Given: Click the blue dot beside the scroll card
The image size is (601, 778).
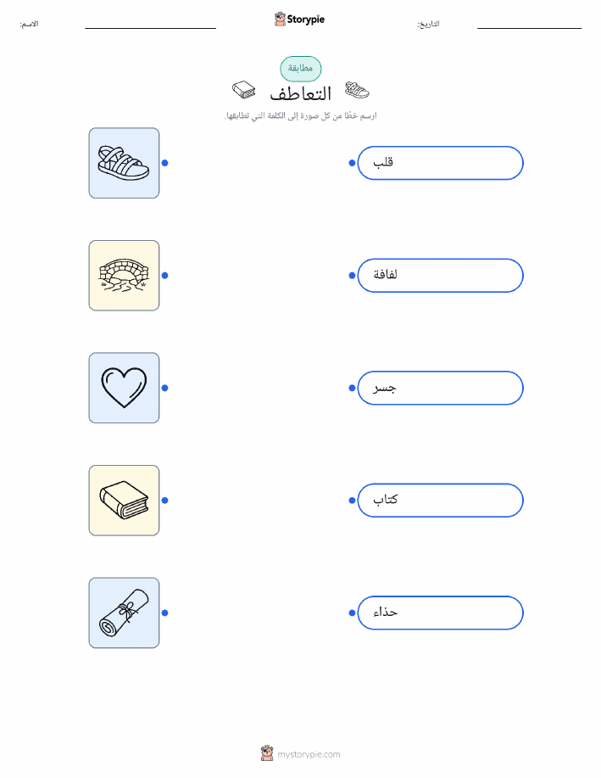Looking at the screenshot, I should tap(165, 613).
